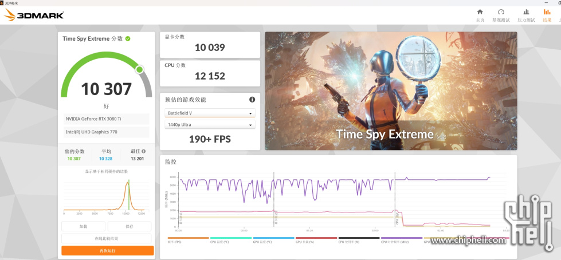561x260 pixels.
Task: Click the peak of the score distribution chart
Action: coord(128,184)
